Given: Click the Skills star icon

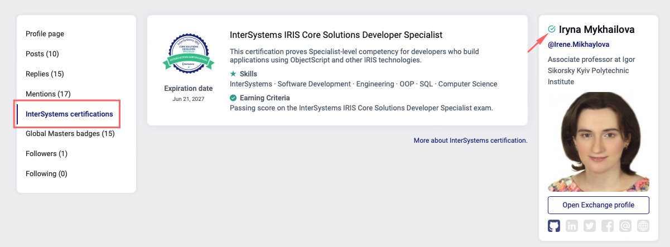Looking at the screenshot, I should 233,74.
